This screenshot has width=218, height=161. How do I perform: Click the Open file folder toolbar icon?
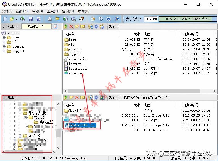pyautogui.click(x=12, y=19)
